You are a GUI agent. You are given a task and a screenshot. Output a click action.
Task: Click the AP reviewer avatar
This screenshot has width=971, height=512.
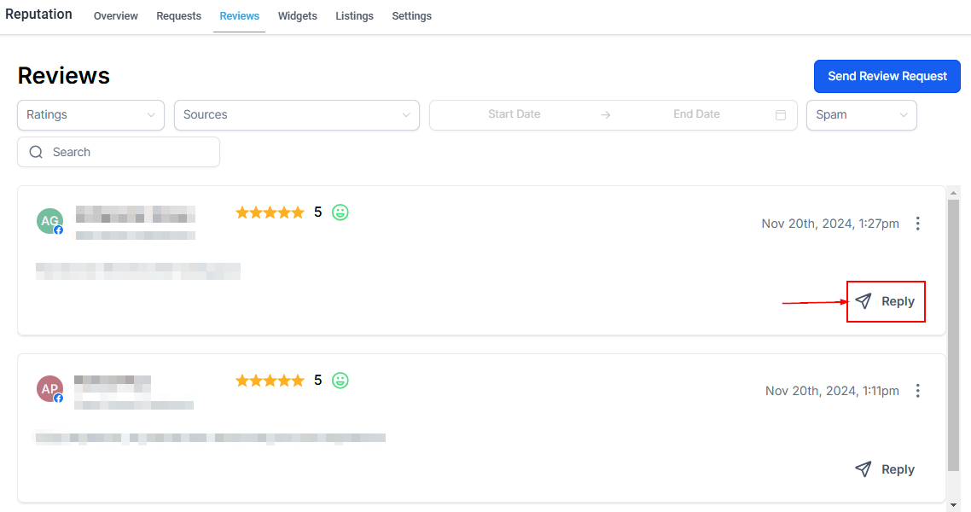(x=49, y=389)
